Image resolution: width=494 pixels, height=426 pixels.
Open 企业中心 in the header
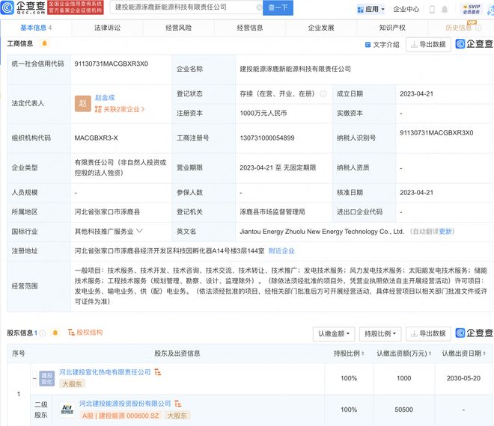coord(406,10)
